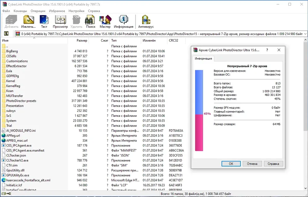The width and height of the screenshot is (308, 197).
Task: Launch the Поиск (Find) binoculars tool
Action: (91, 21)
